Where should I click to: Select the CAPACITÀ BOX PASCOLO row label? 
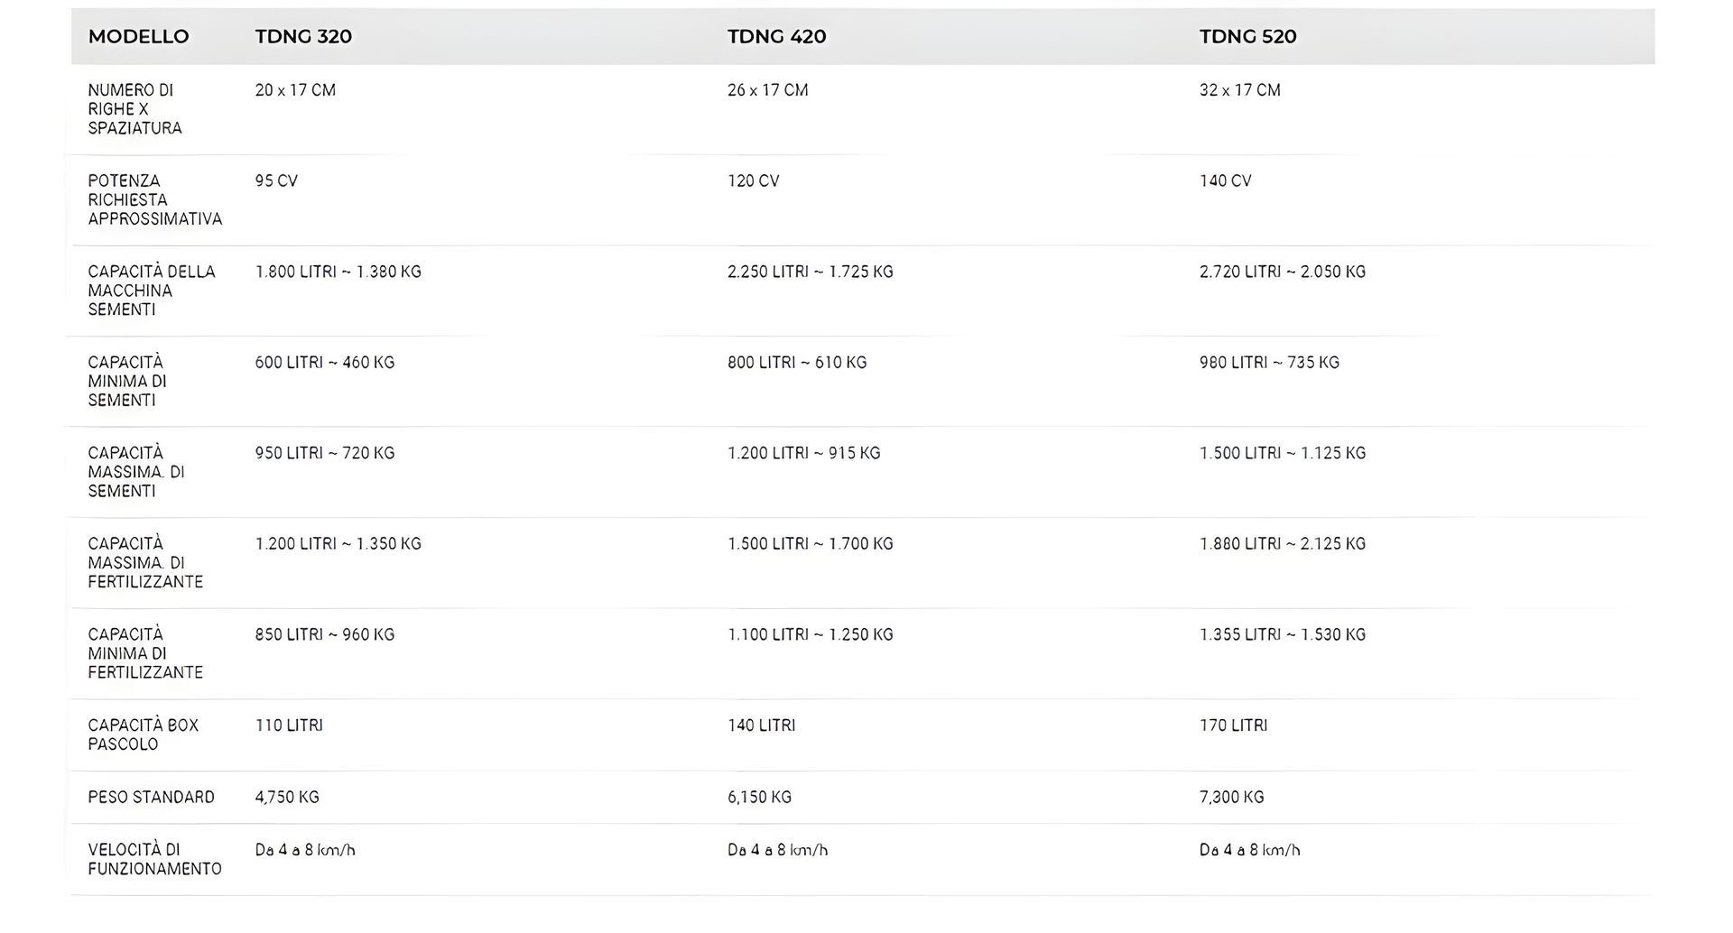[x=144, y=734]
